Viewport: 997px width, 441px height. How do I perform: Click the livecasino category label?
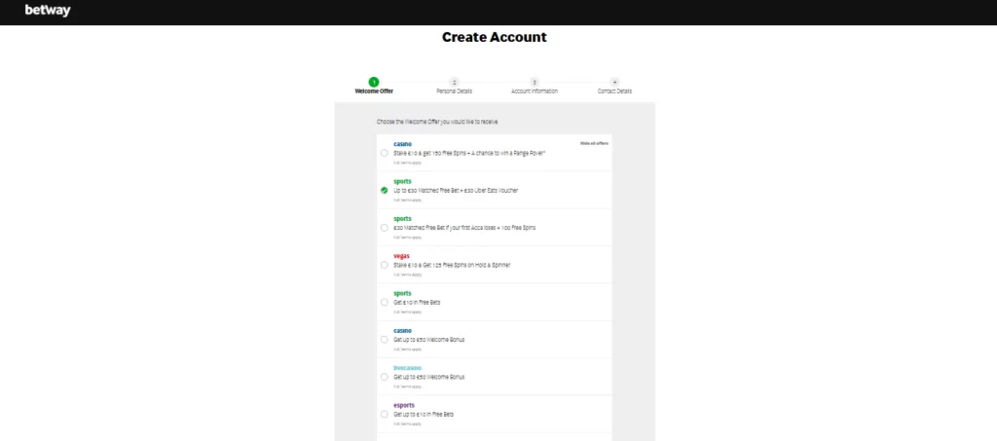pos(407,368)
